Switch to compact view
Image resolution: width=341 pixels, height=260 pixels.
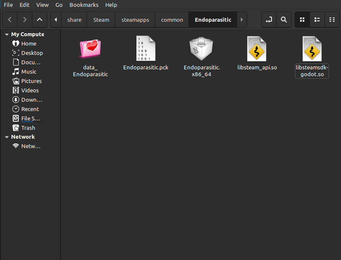pyautogui.click(x=332, y=20)
